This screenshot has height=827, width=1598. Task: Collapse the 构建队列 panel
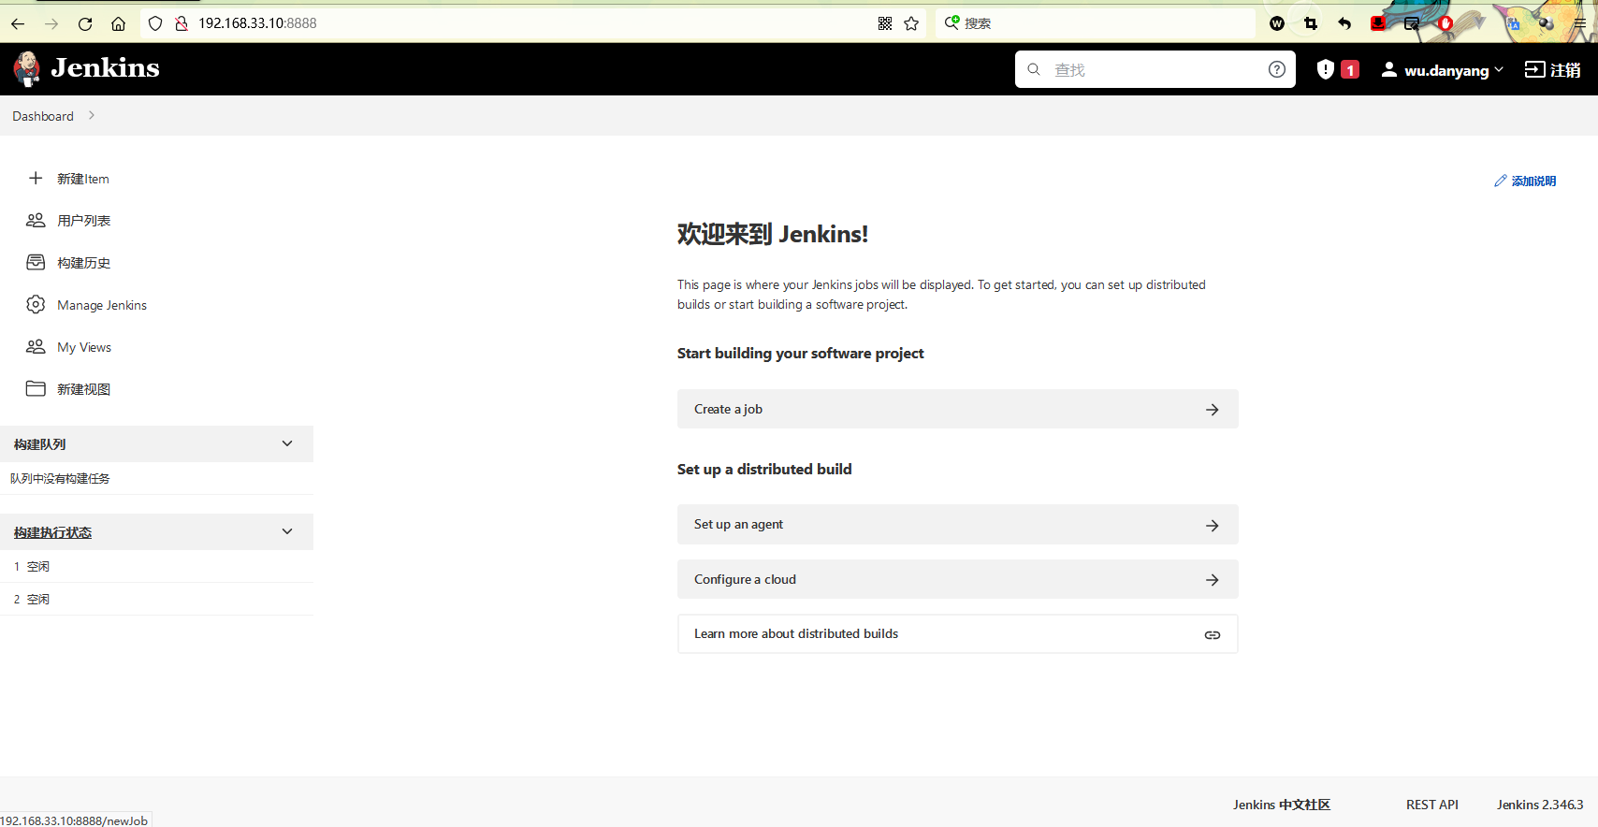pos(287,443)
